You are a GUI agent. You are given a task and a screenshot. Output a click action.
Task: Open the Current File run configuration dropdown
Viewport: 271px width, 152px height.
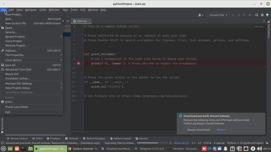pyautogui.click(x=218, y=15)
